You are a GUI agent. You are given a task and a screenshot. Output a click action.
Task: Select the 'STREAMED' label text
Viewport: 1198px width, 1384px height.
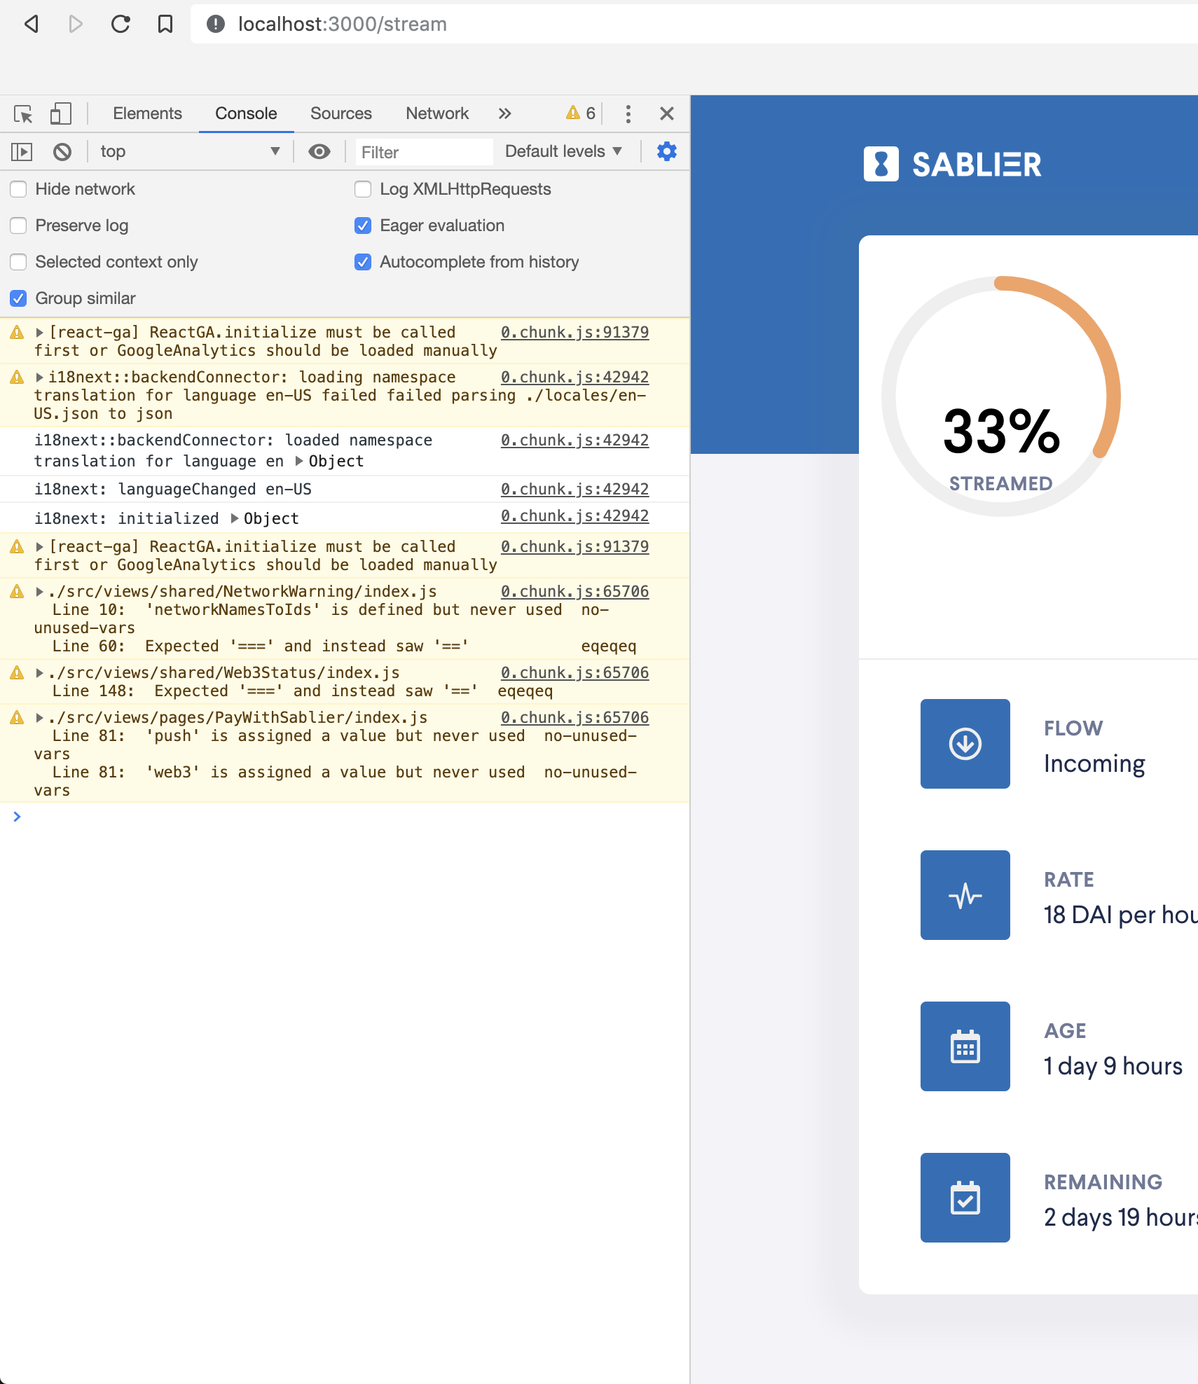point(1000,483)
